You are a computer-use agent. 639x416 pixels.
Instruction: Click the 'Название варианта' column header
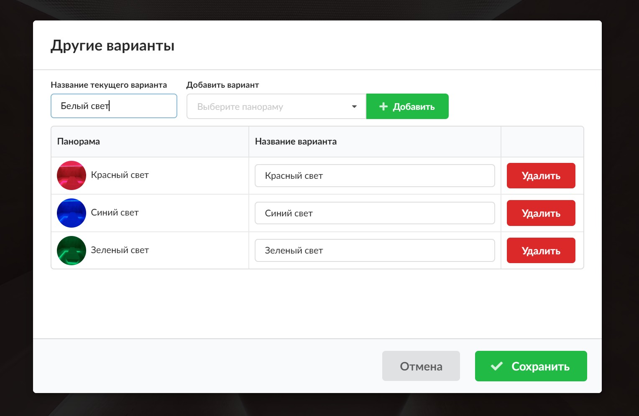296,142
